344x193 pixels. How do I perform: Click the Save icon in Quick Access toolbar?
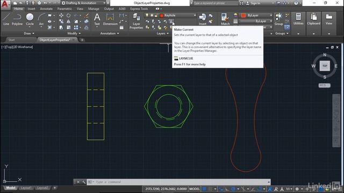pyautogui.click(x=27, y=3)
